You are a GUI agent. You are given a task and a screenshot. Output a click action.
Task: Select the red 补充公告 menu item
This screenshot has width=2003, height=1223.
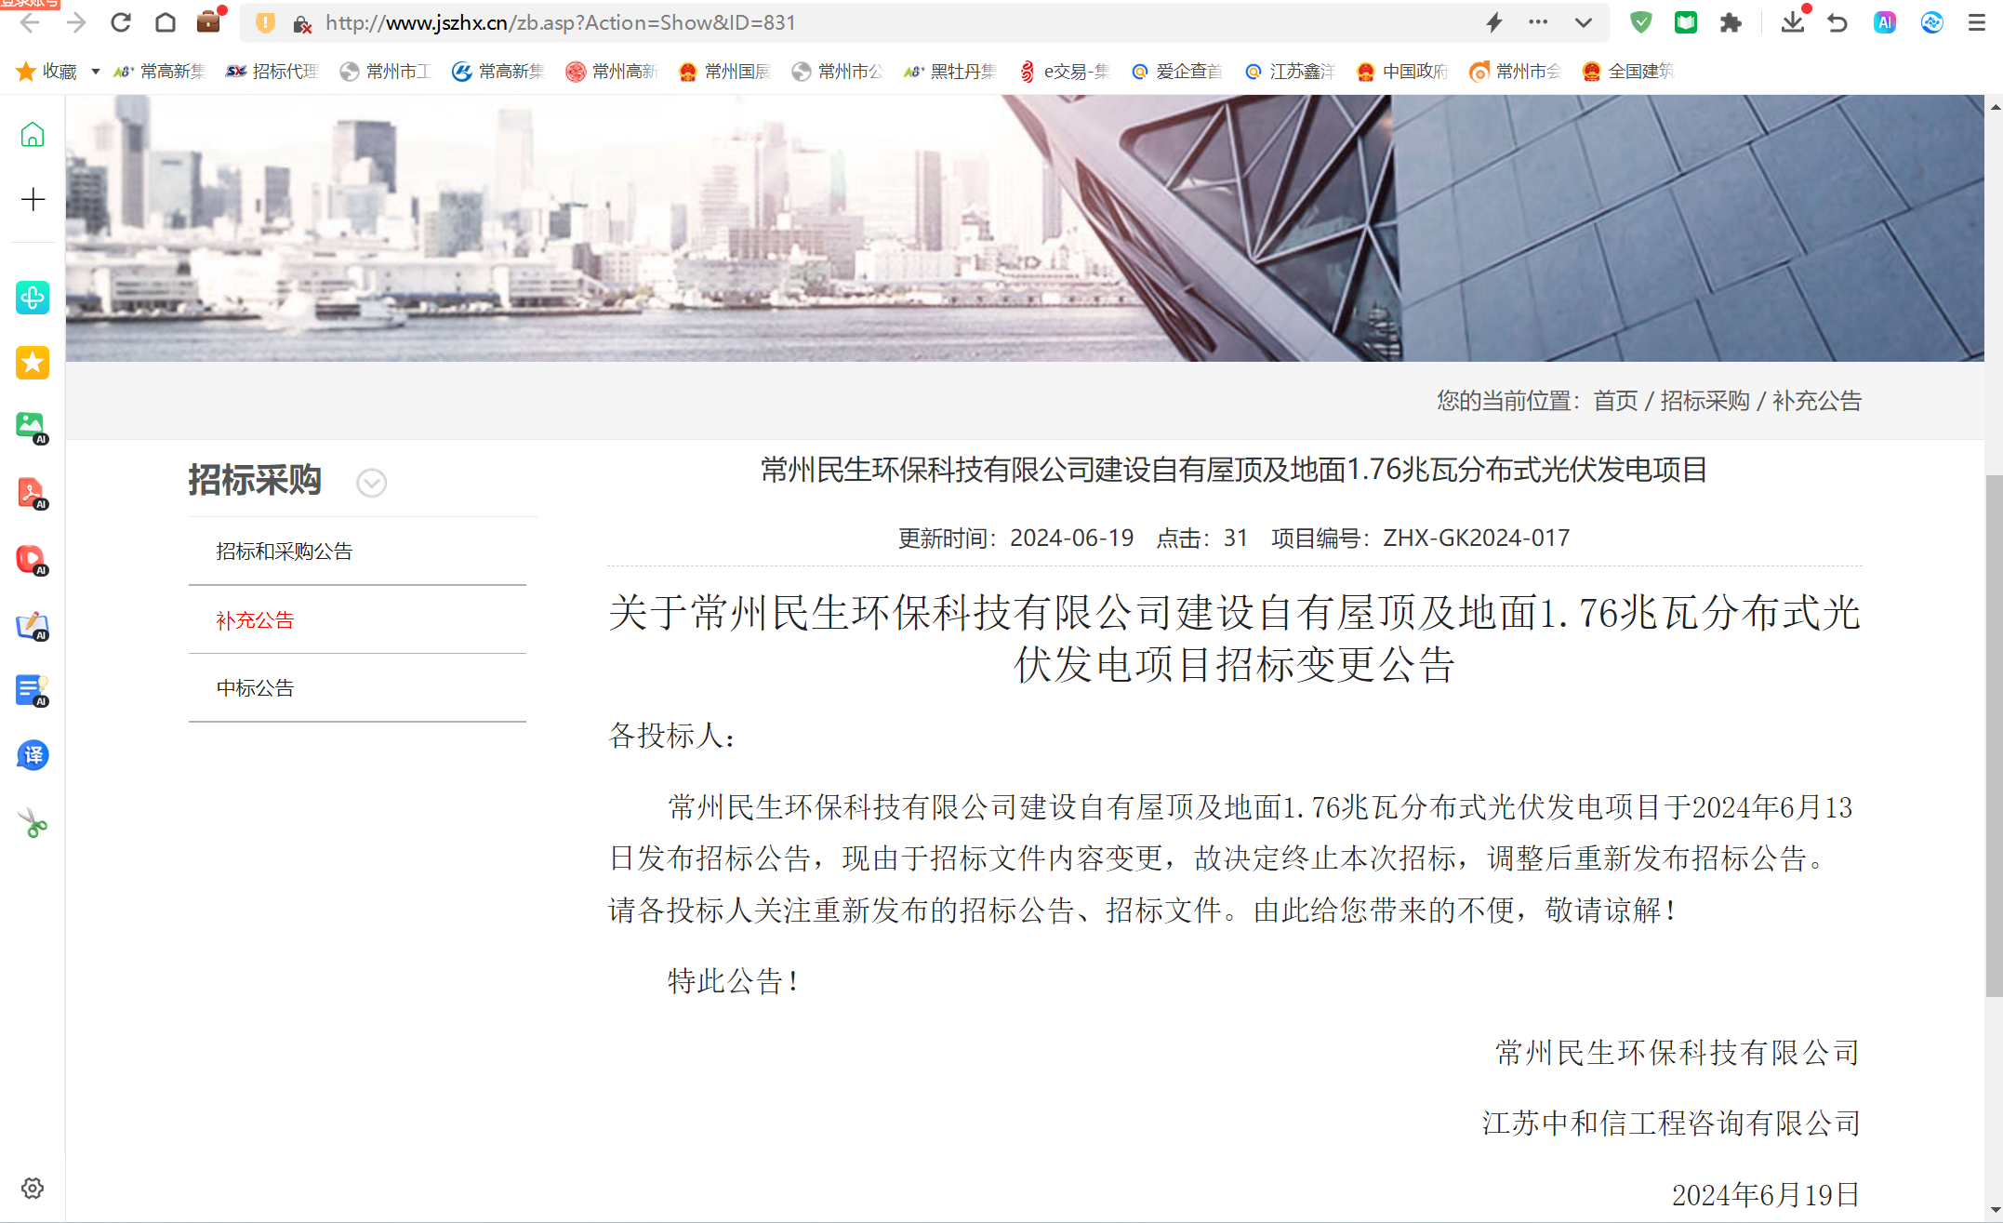(255, 620)
